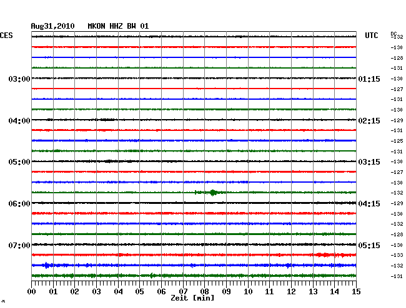Screen dimensions: 406x308
Task: Select minute 01 on the time axis
Action: 53,291
